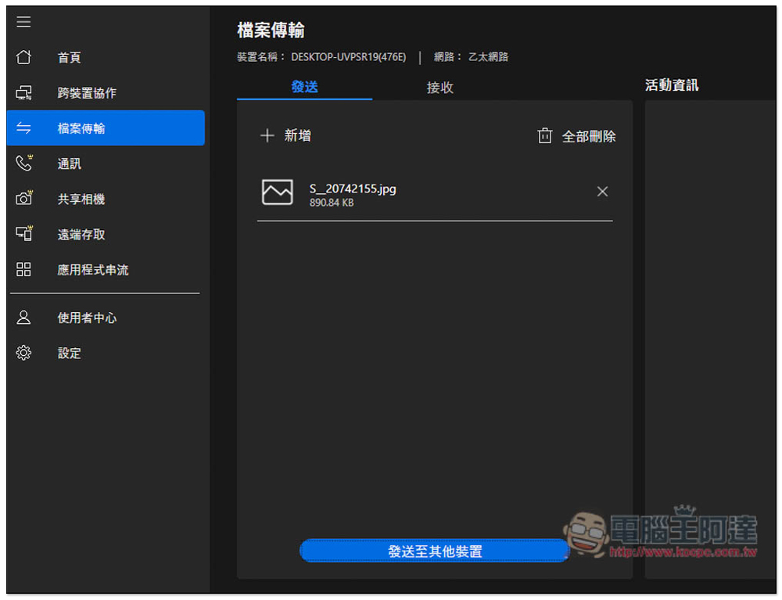Click the 乙太網路 network label
The height and width of the screenshot is (600, 782).
[488, 57]
